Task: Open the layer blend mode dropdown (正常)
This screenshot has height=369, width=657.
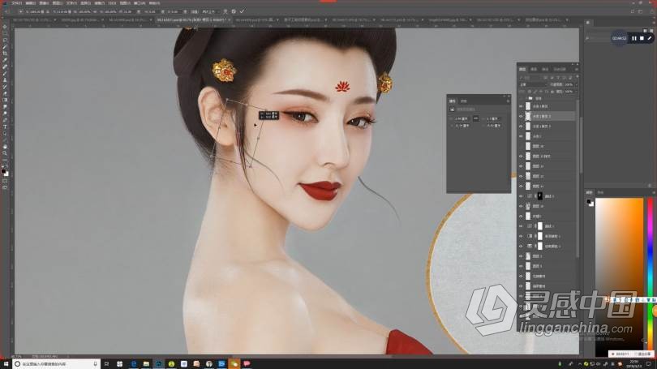Action: pyautogui.click(x=533, y=84)
